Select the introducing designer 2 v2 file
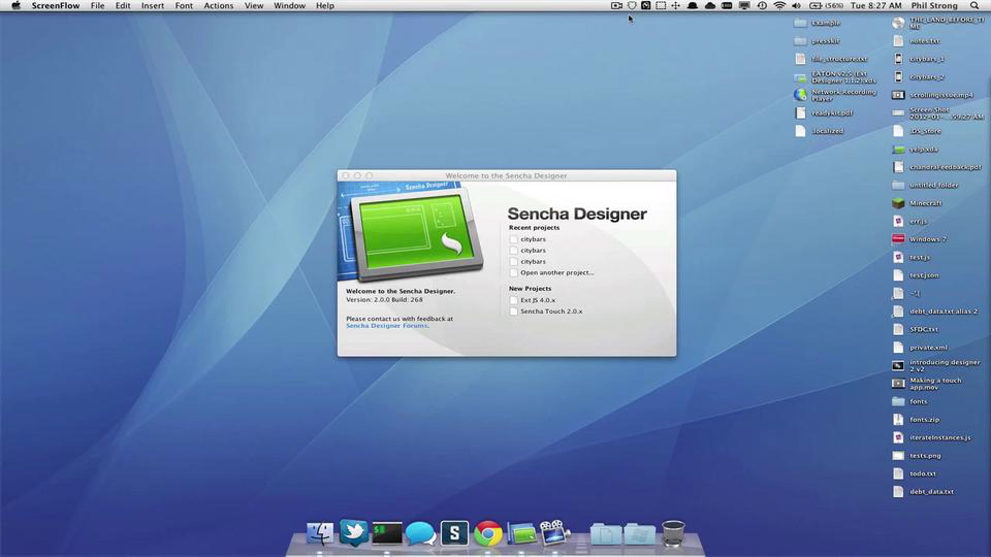This screenshot has width=991, height=557. click(x=898, y=366)
